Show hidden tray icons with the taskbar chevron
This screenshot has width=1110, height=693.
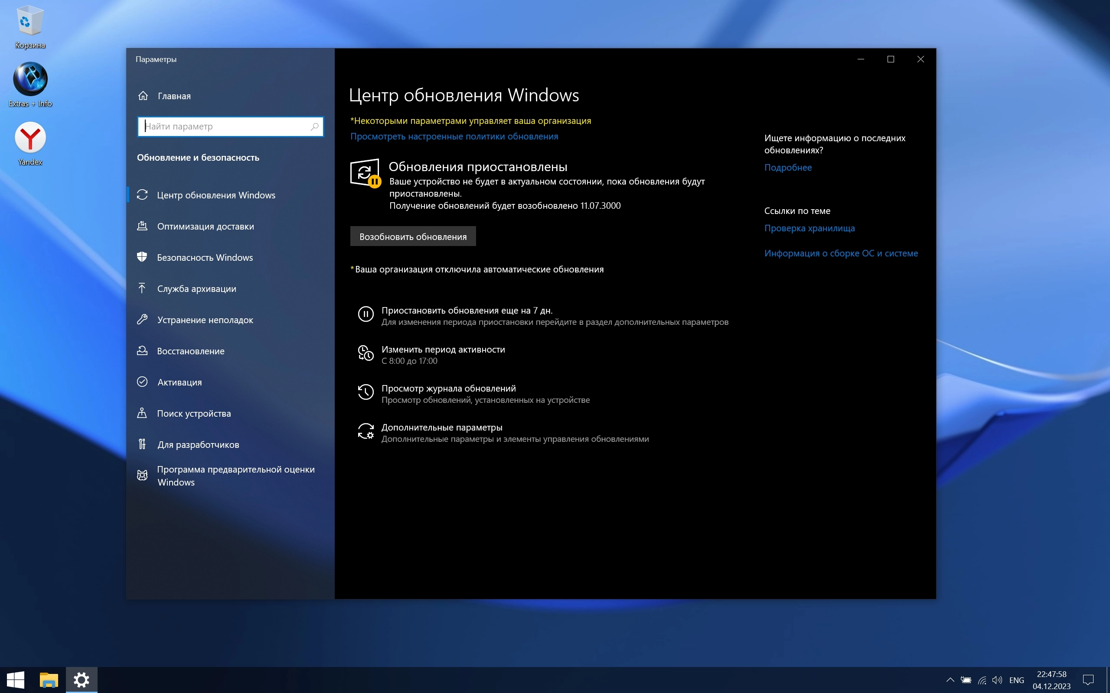tap(950, 680)
